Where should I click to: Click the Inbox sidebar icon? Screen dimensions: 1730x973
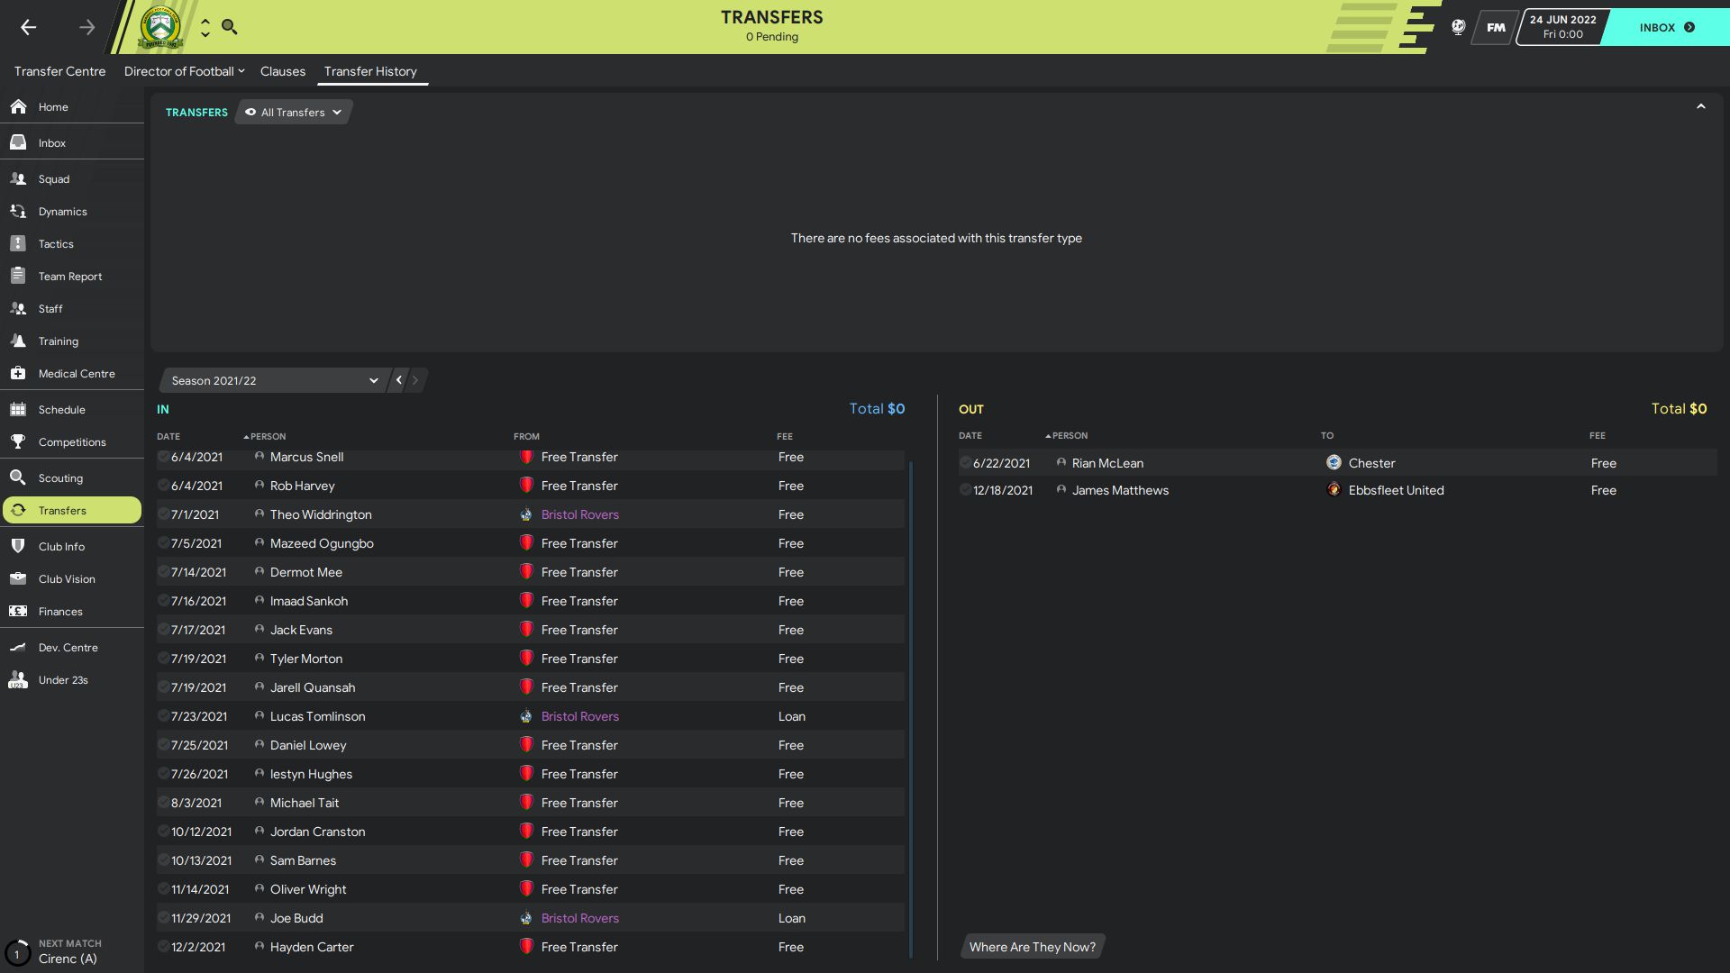pyautogui.click(x=18, y=142)
